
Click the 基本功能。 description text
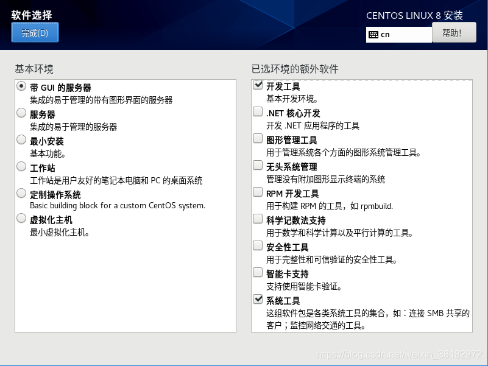pos(48,153)
